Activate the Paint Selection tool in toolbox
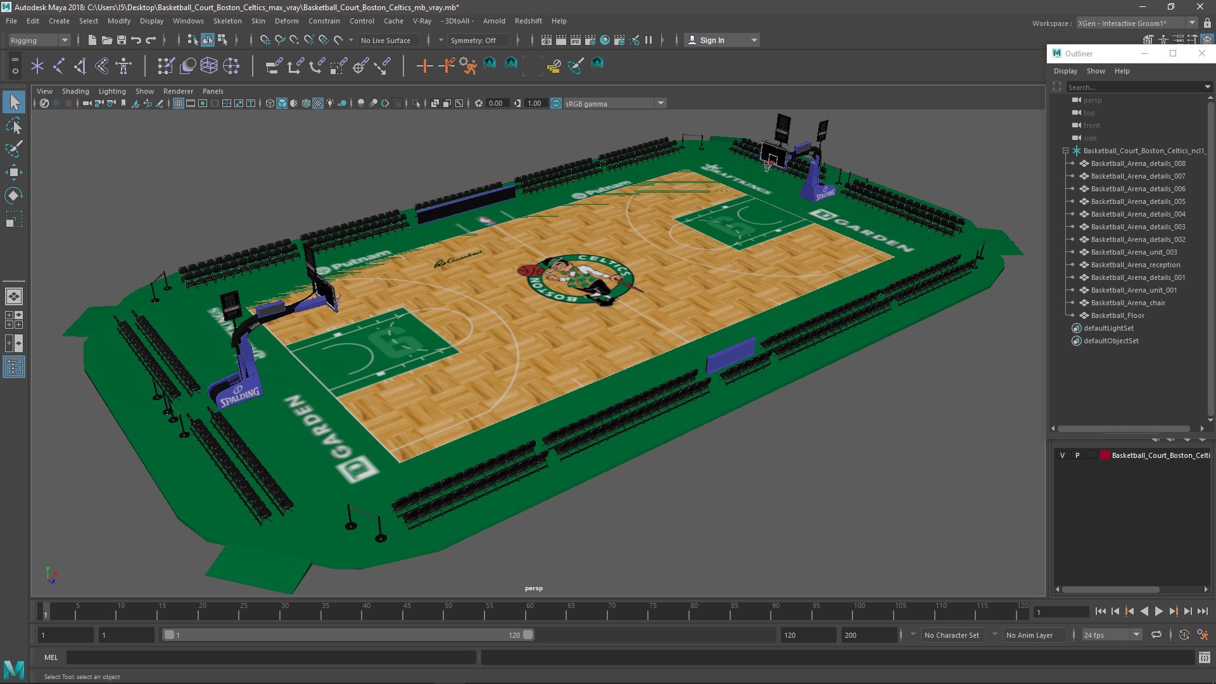 point(14,149)
